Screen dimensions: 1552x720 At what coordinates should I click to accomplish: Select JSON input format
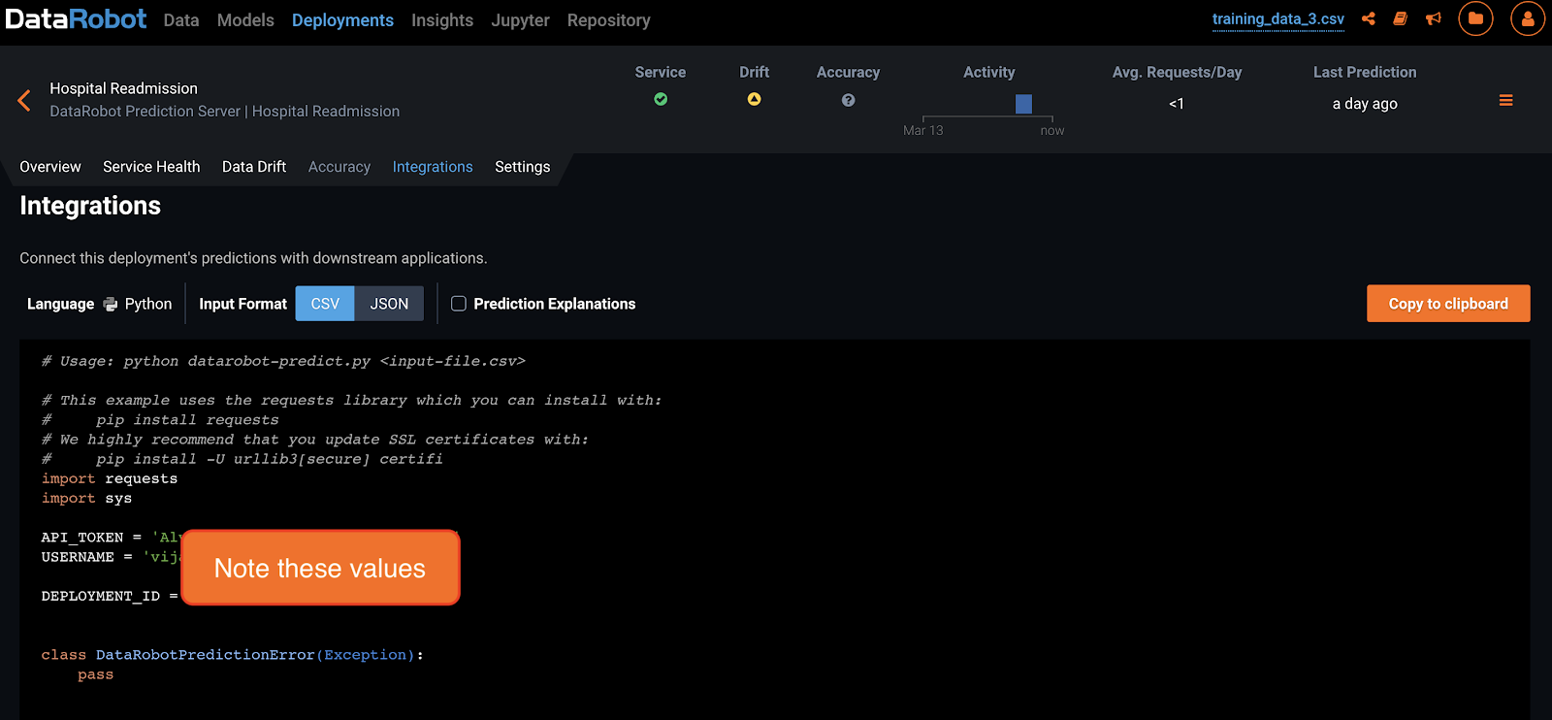tap(389, 304)
